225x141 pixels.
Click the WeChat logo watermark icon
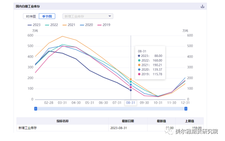pyautogui.click(x=171, y=132)
